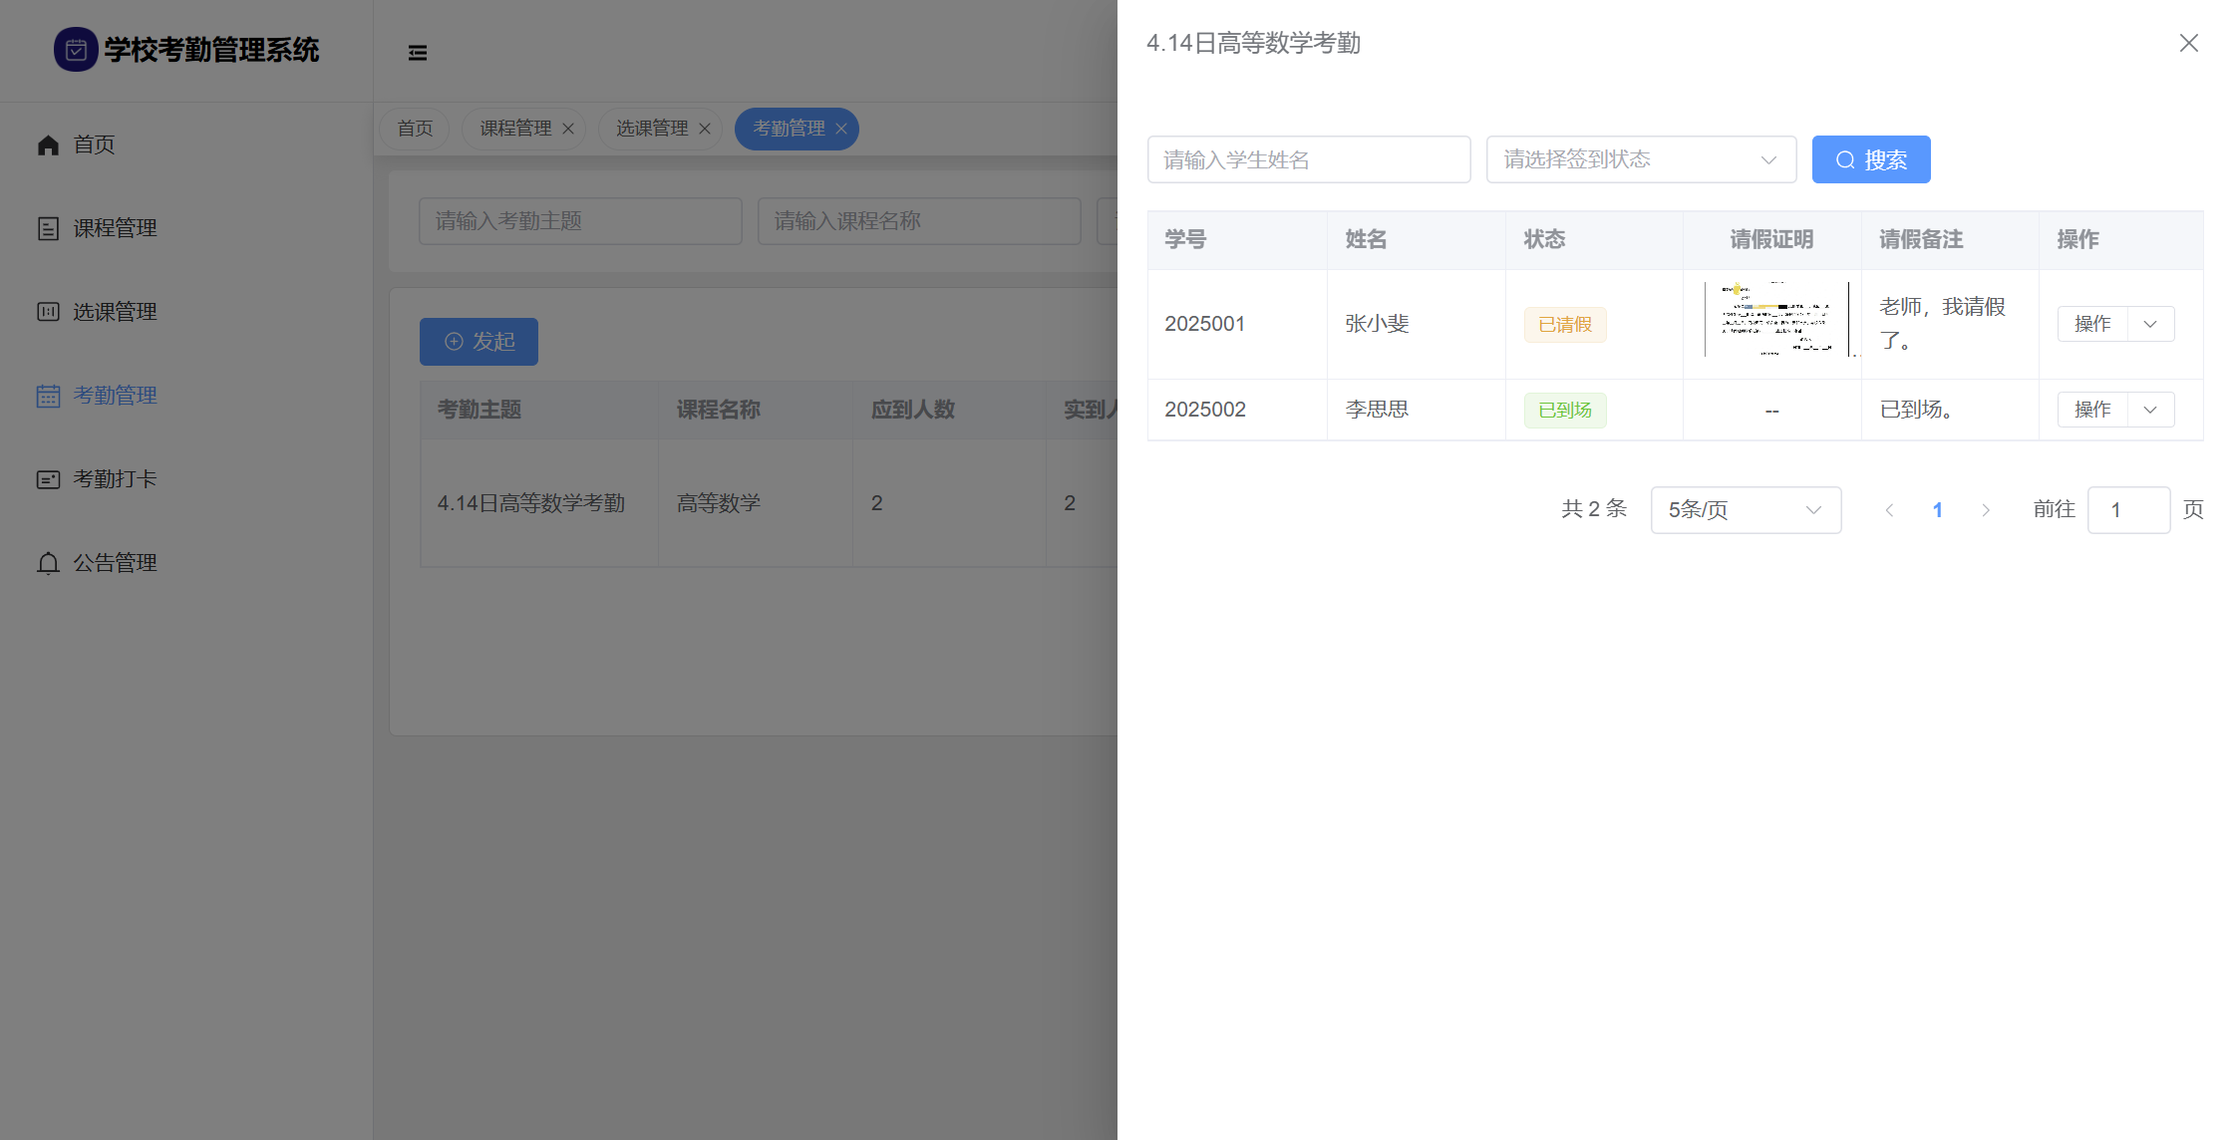Screen dimensions: 2233x1140
Task: Go to next page arrow
Action: pos(1985,510)
